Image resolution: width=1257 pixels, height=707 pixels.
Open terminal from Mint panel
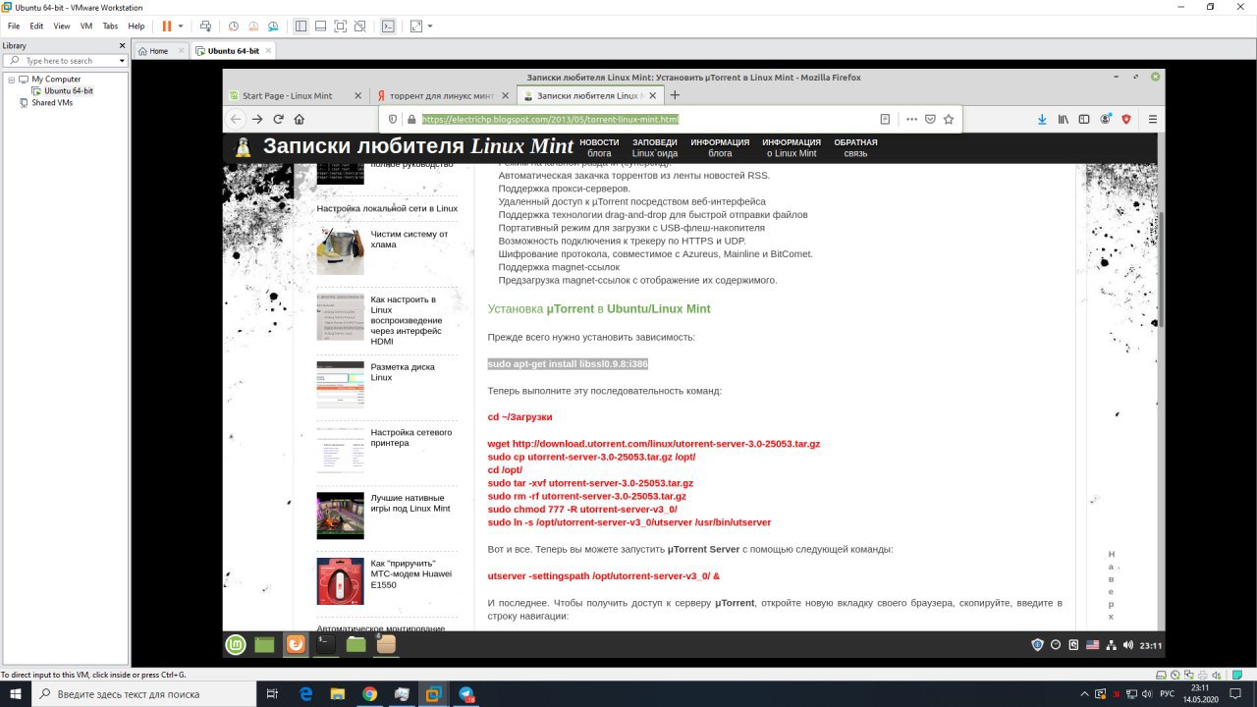point(325,644)
